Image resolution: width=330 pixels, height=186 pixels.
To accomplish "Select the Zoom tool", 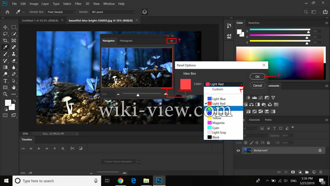I will (x=5, y=94).
